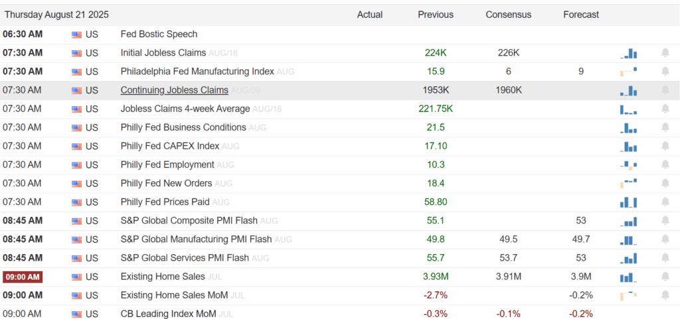This screenshot has height=319, width=680.
Task: Click the highlighted 09:00 AM time badge
Action: 23,277
